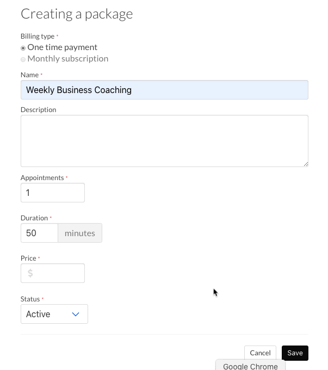Click the "One time payment" label text
This screenshot has width=328, height=370.
click(x=63, y=47)
